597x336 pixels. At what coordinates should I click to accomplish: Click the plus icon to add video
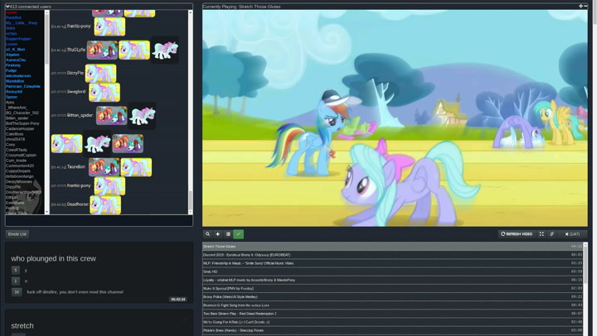point(218,234)
